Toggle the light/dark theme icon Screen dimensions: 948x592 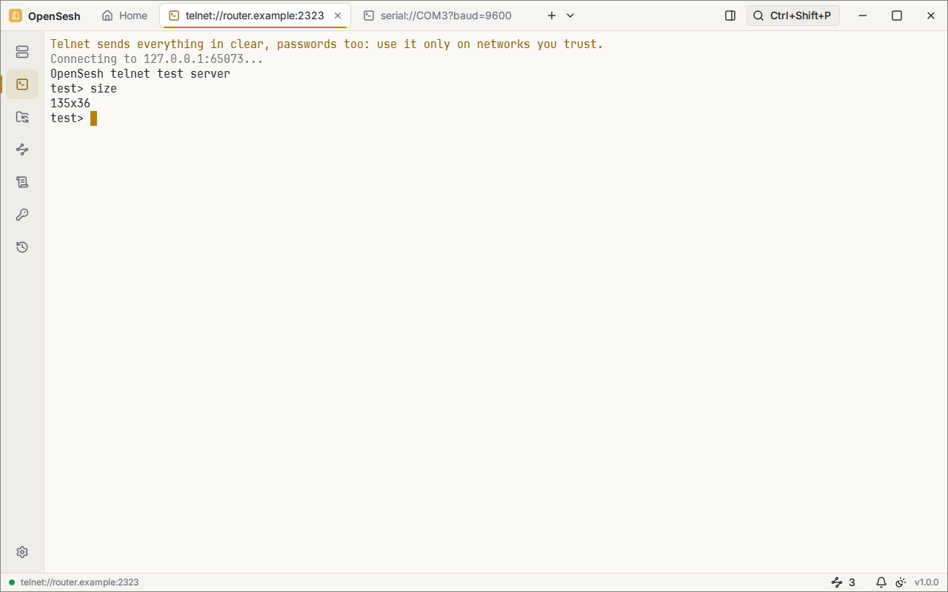click(901, 582)
